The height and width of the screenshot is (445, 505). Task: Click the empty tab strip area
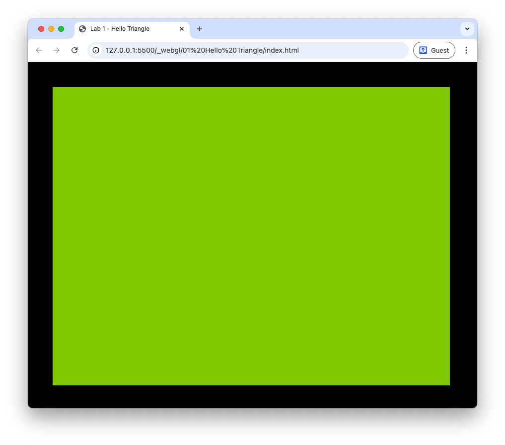328,29
